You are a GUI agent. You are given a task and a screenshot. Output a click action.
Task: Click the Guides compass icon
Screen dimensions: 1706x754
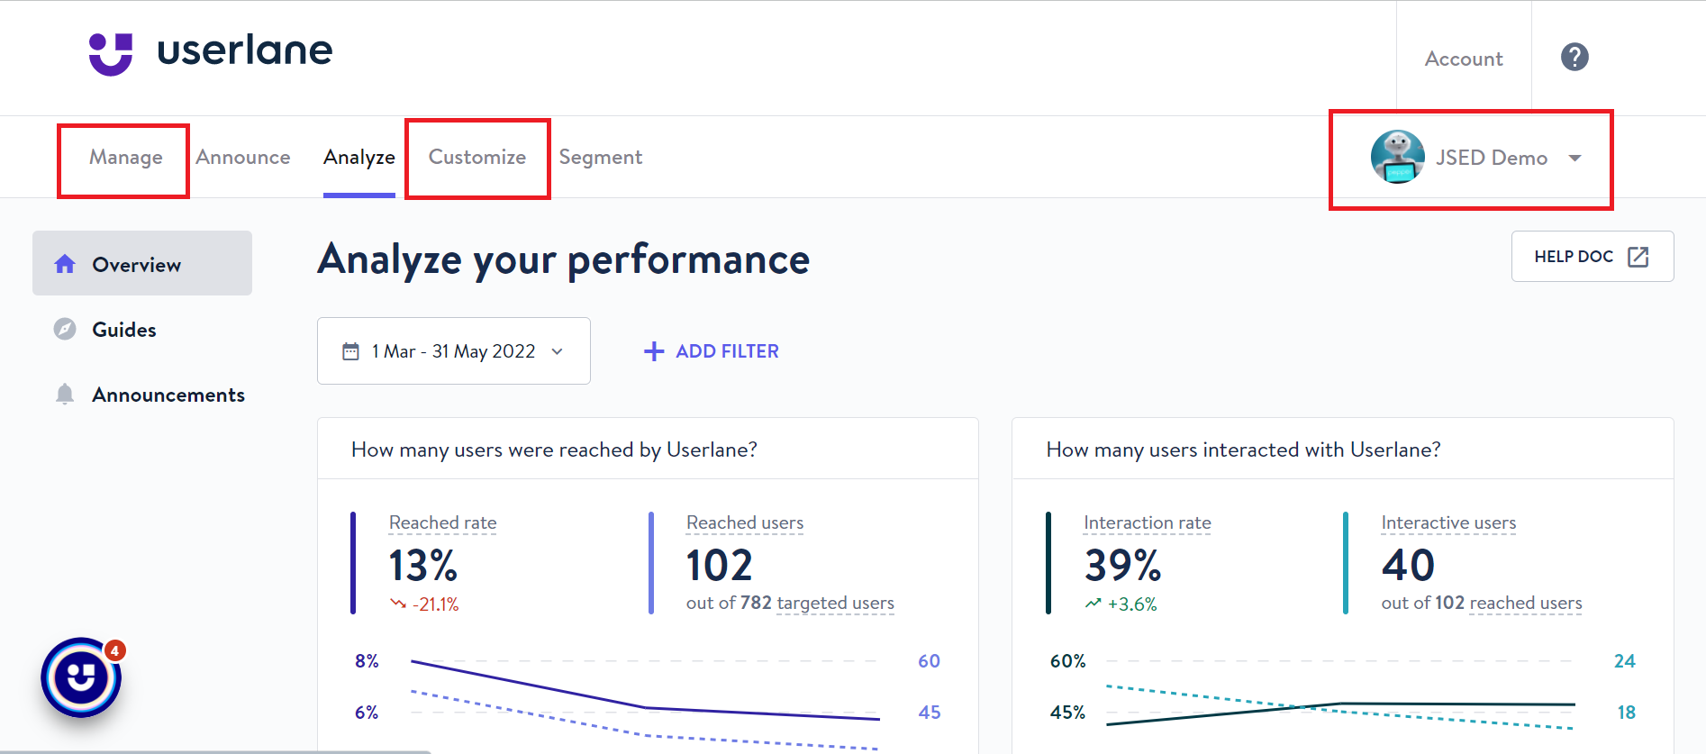pyautogui.click(x=65, y=330)
